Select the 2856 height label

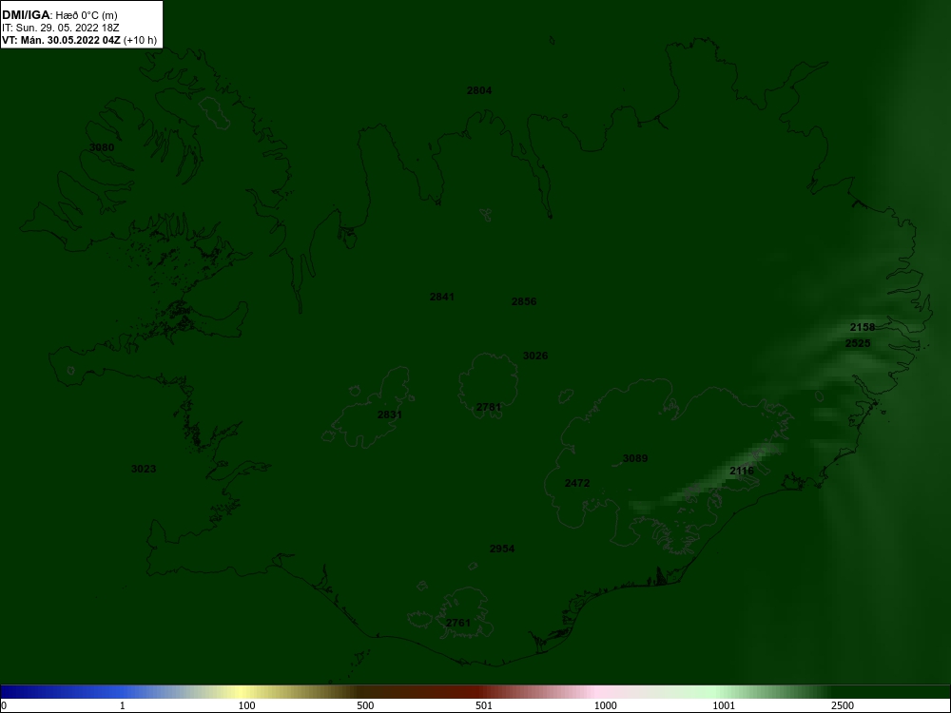[524, 301]
